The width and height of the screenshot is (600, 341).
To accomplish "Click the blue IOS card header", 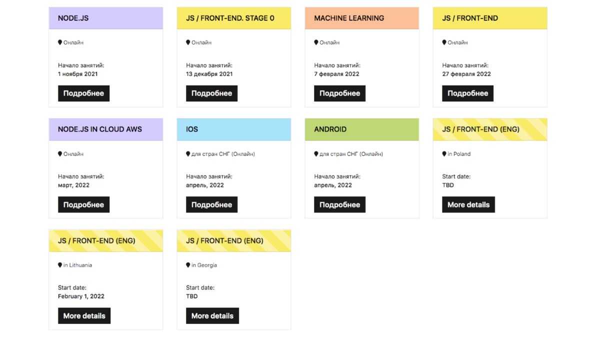I will pyautogui.click(x=233, y=129).
